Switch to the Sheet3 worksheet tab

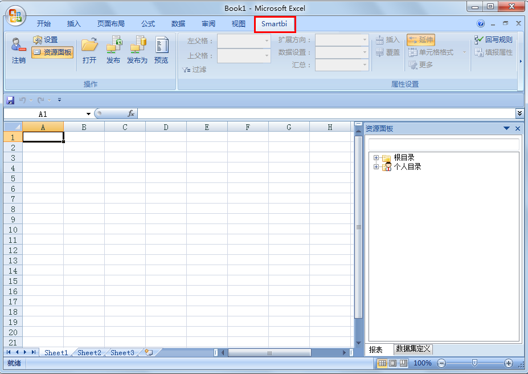pos(122,353)
